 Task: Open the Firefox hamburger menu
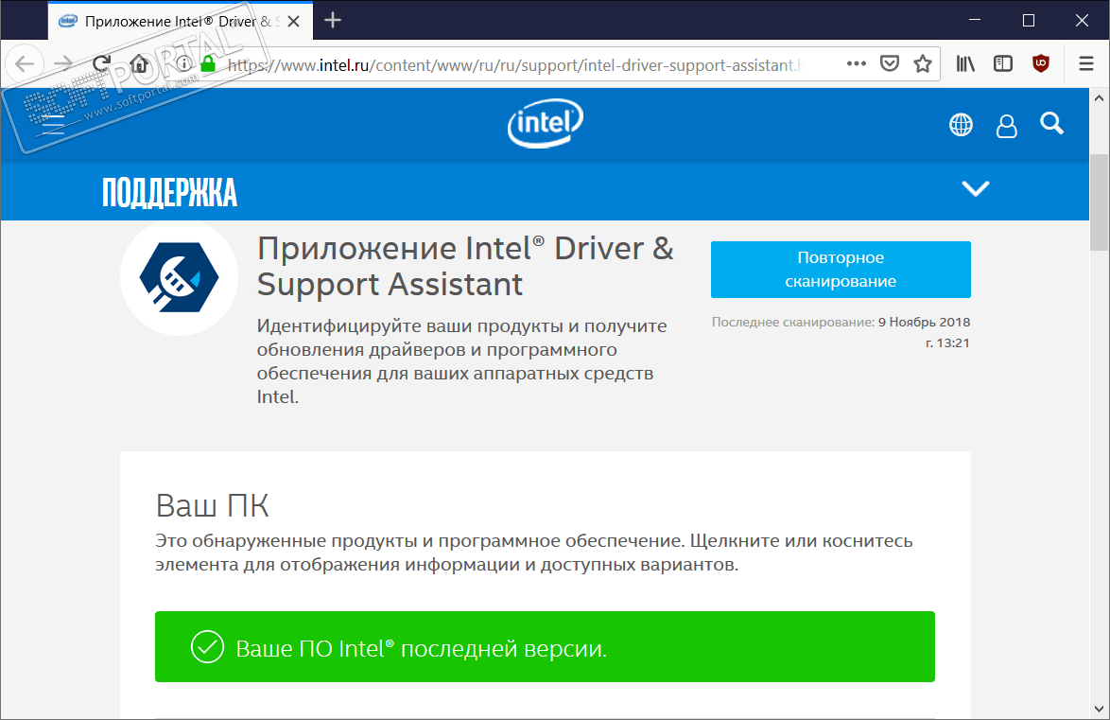coord(1086,63)
